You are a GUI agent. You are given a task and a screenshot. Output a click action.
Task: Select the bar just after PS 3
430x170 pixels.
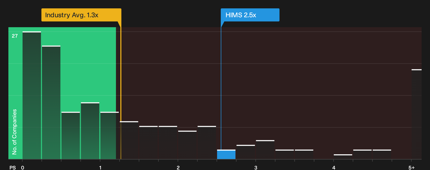[265, 150]
